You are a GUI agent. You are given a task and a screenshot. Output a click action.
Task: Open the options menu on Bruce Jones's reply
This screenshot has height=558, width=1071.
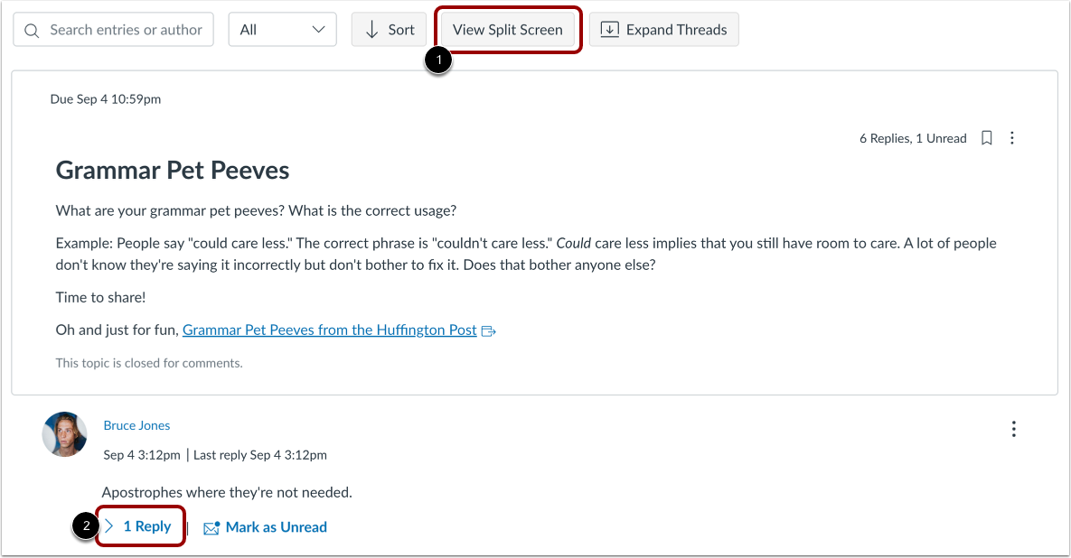point(1013,429)
